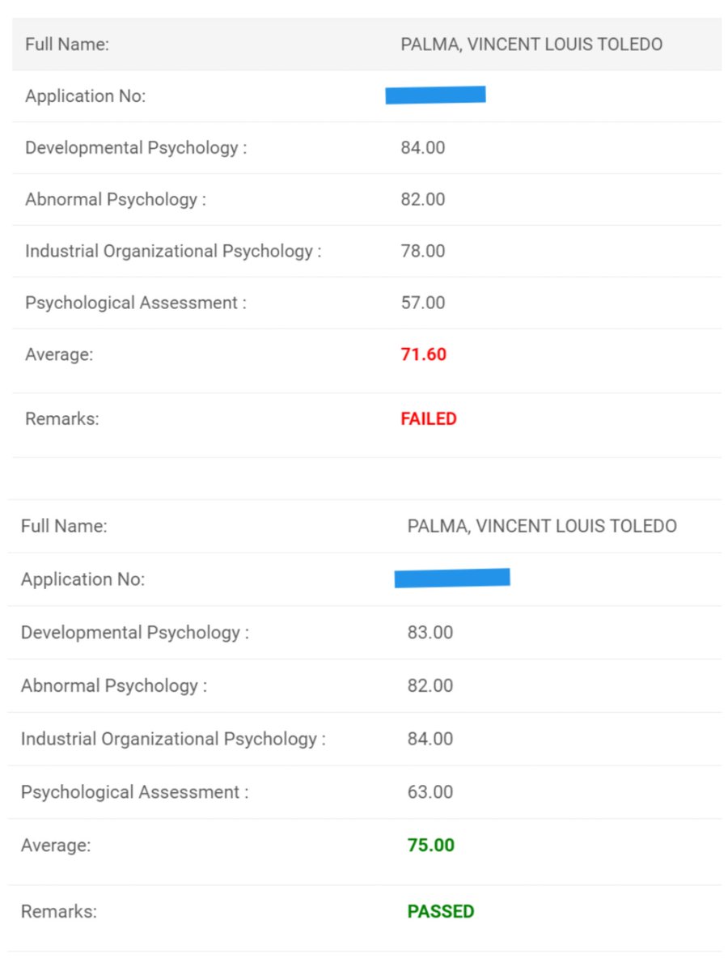
Task: Click the "Full Name:" label in the FAILED table
Action: [67, 45]
